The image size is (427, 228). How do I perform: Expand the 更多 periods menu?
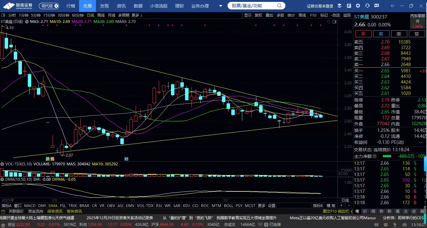pos(137,15)
